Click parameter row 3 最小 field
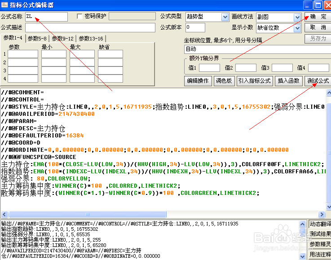 point(54,71)
